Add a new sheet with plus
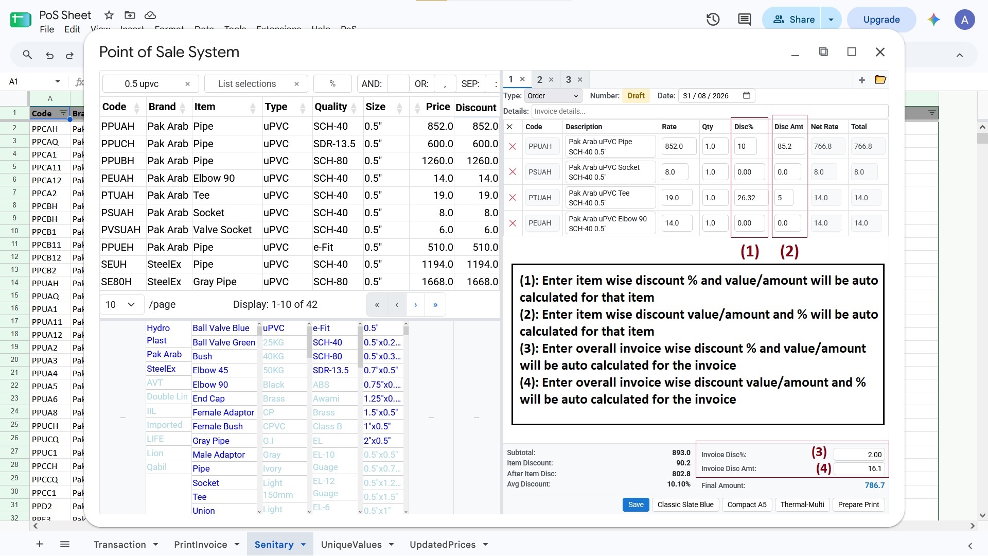The width and height of the screenshot is (988, 556). tap(40, 544)
